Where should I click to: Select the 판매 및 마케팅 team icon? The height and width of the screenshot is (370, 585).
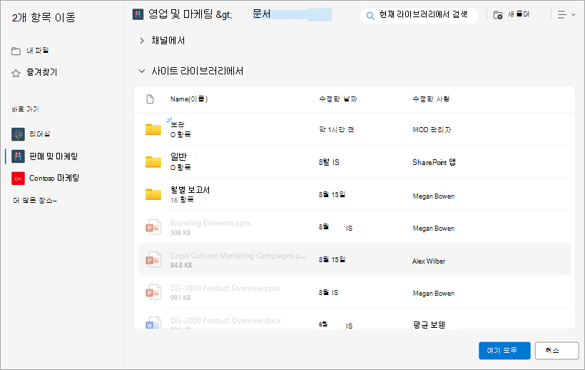tap(18, 156)
